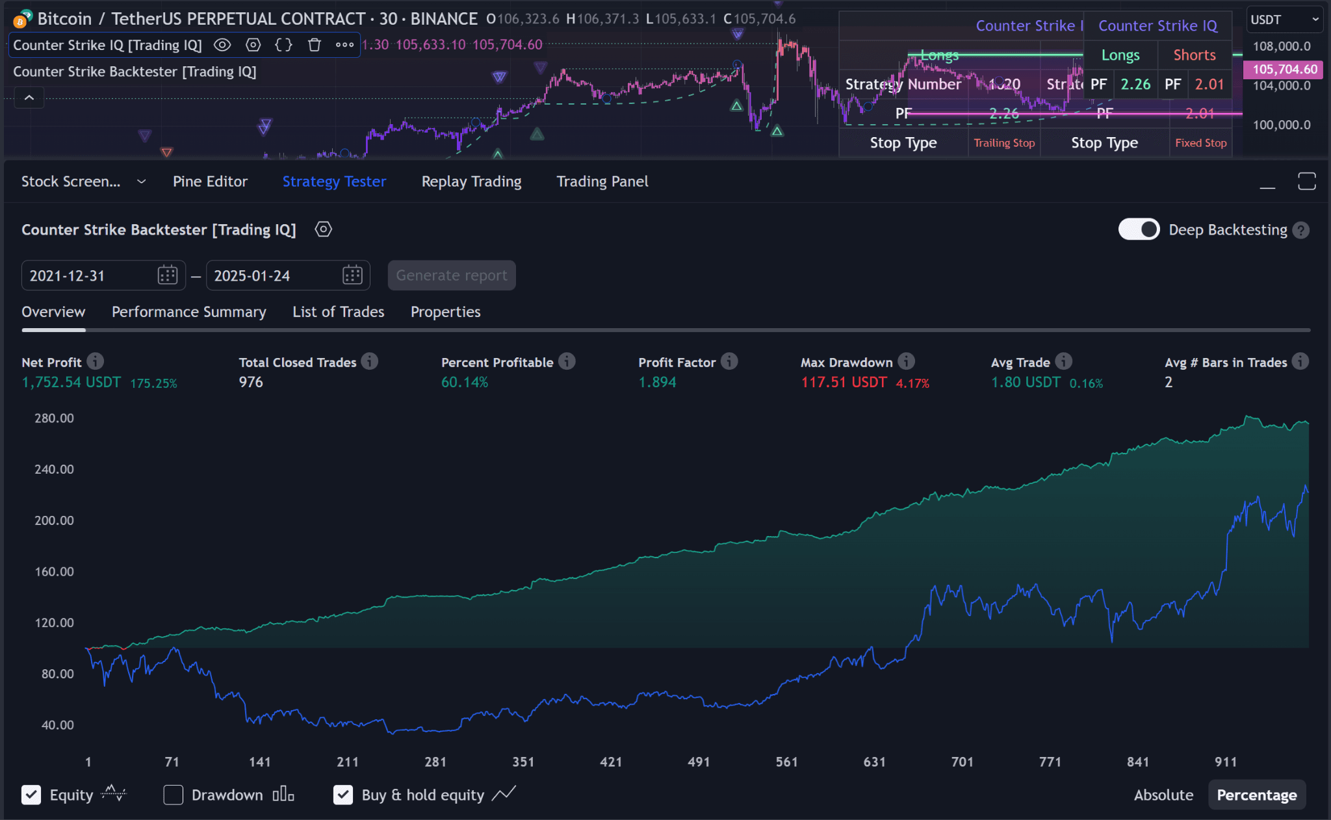The width and height of the screenshot is (1331, 820).
Task: Show Net Profit info icon
Action: (95, 361)
